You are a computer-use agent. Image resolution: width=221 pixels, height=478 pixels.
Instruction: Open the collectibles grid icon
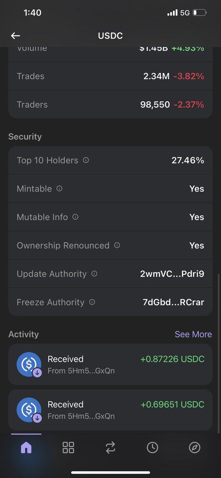click(x=68, y=448)
